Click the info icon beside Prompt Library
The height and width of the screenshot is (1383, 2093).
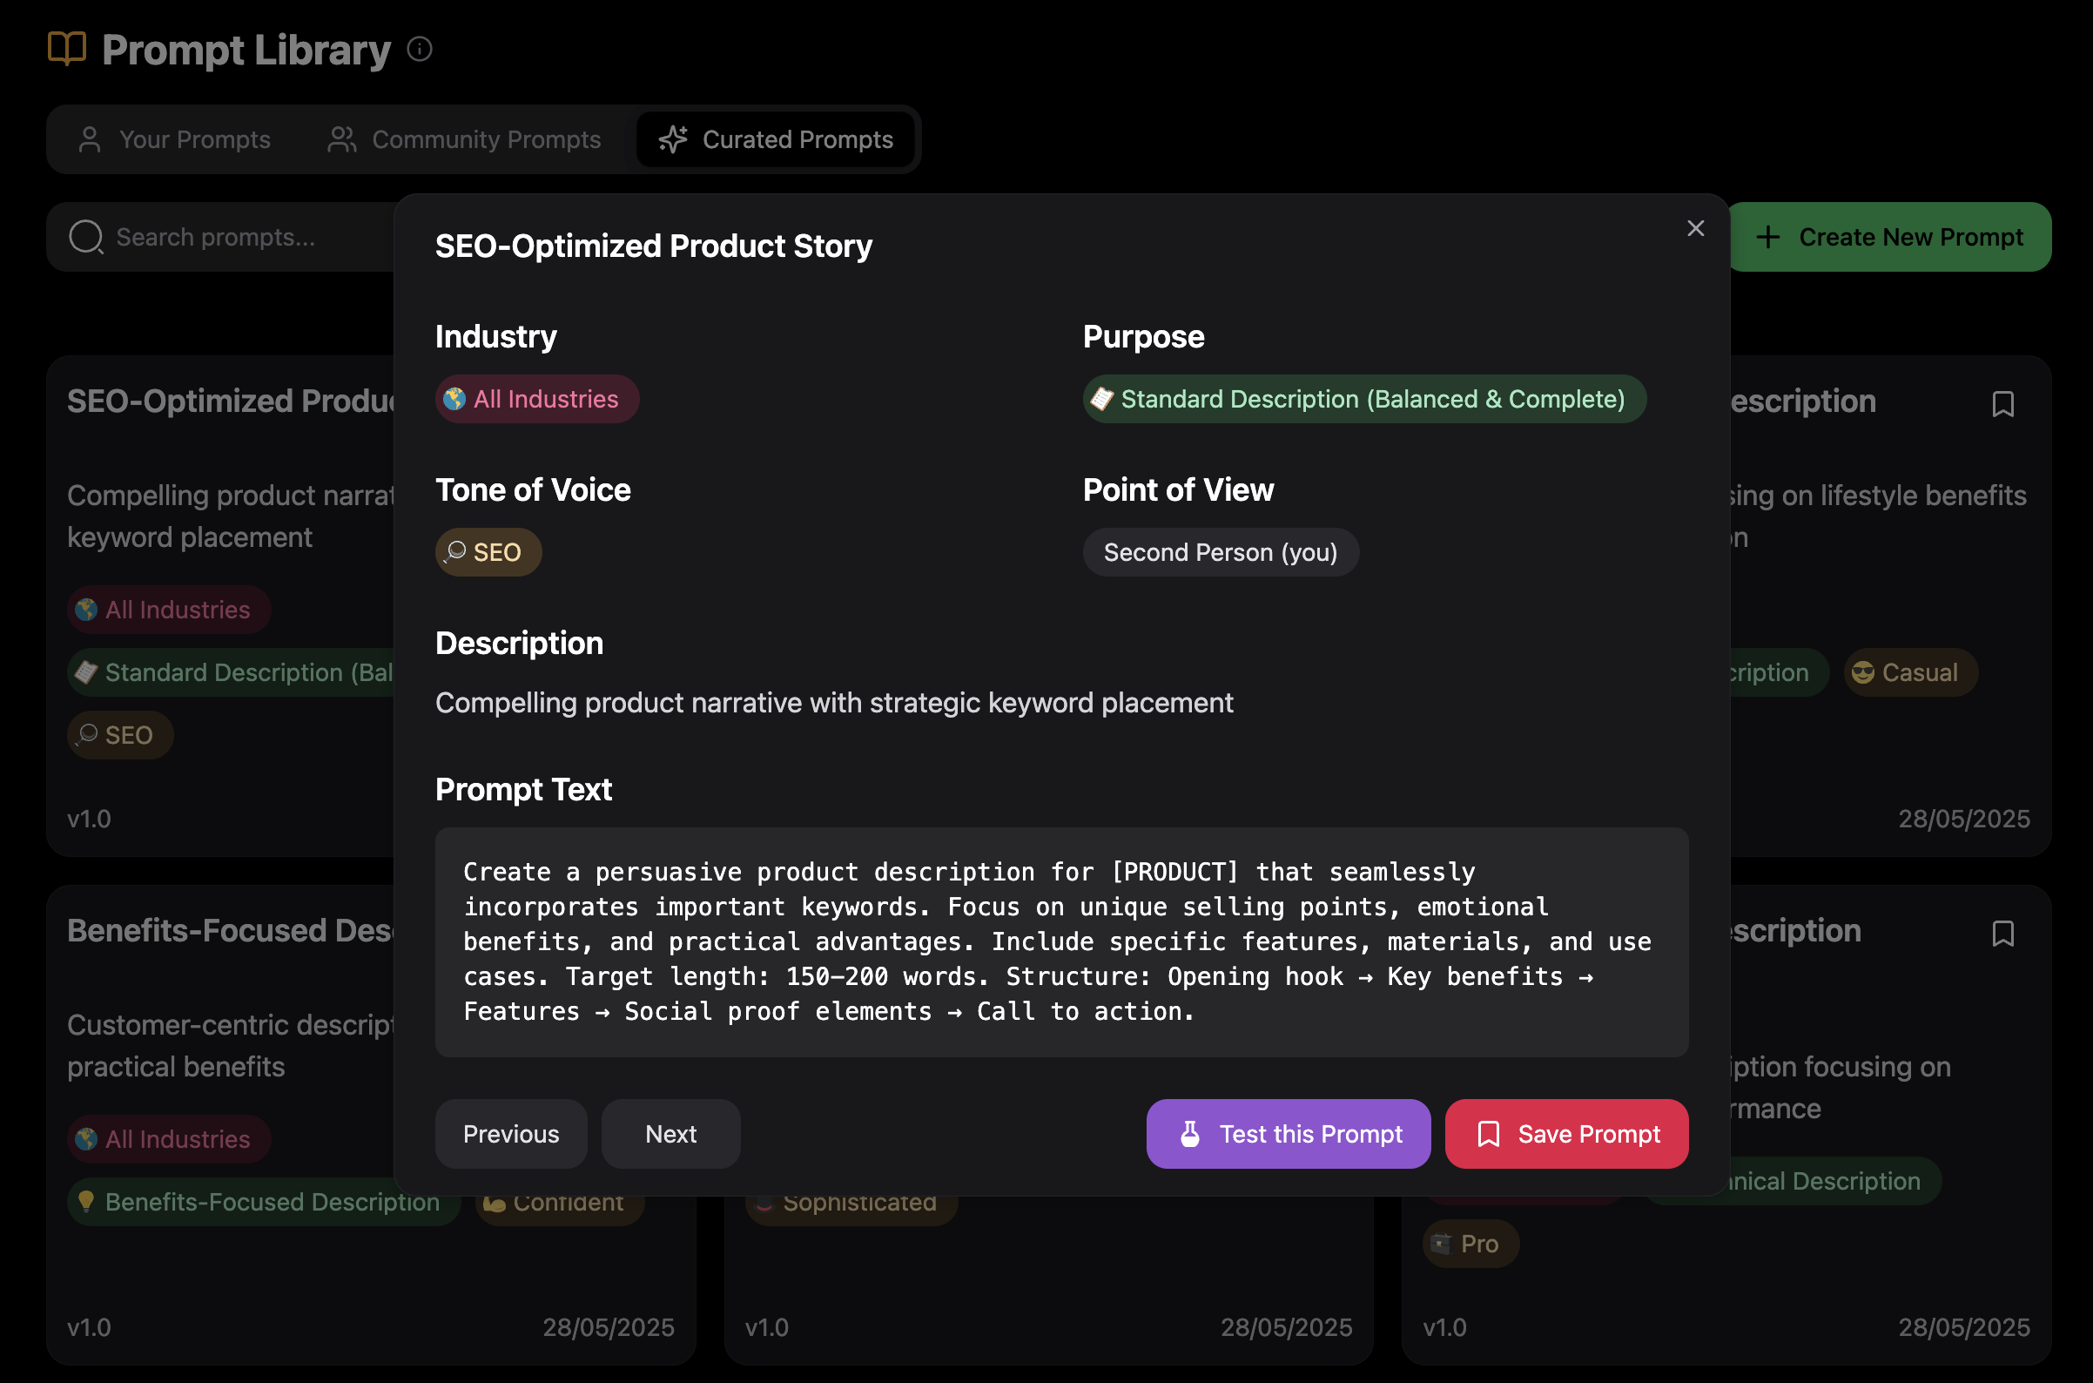pos(420,50)
